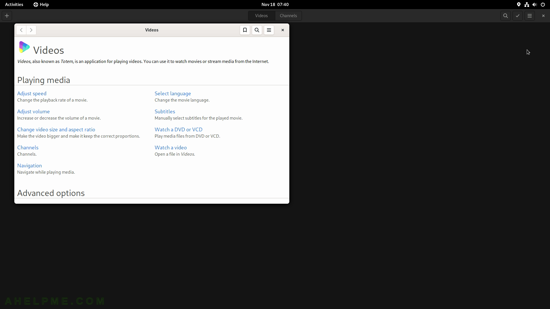Click the Playing media heading
The width and height of the screenshot is (550, 309).
click(x=44, y=80)
